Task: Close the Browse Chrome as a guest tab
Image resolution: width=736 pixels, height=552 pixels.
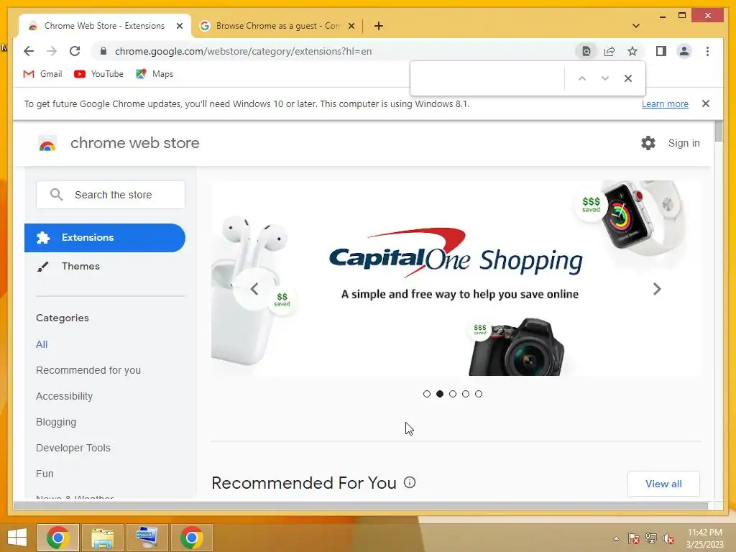Action: pyautogui.click(x=351, y=27)
